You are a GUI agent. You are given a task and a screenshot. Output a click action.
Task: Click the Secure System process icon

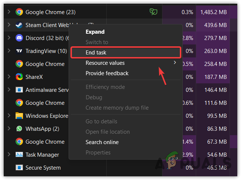point(19,168)
